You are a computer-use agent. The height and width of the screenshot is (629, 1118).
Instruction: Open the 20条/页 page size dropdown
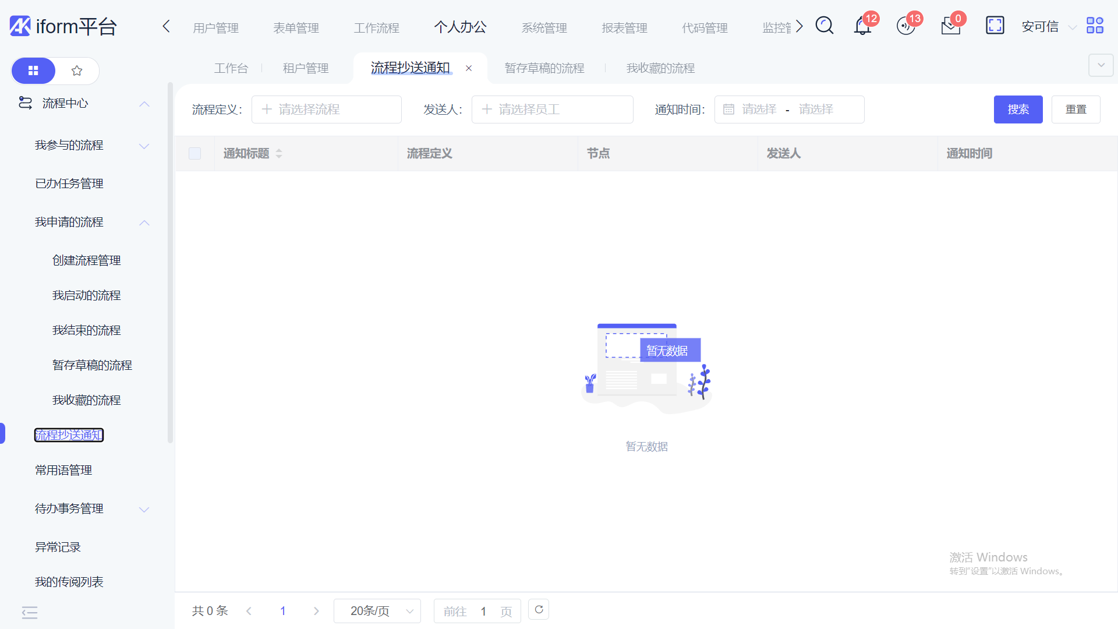coord(377,611)
